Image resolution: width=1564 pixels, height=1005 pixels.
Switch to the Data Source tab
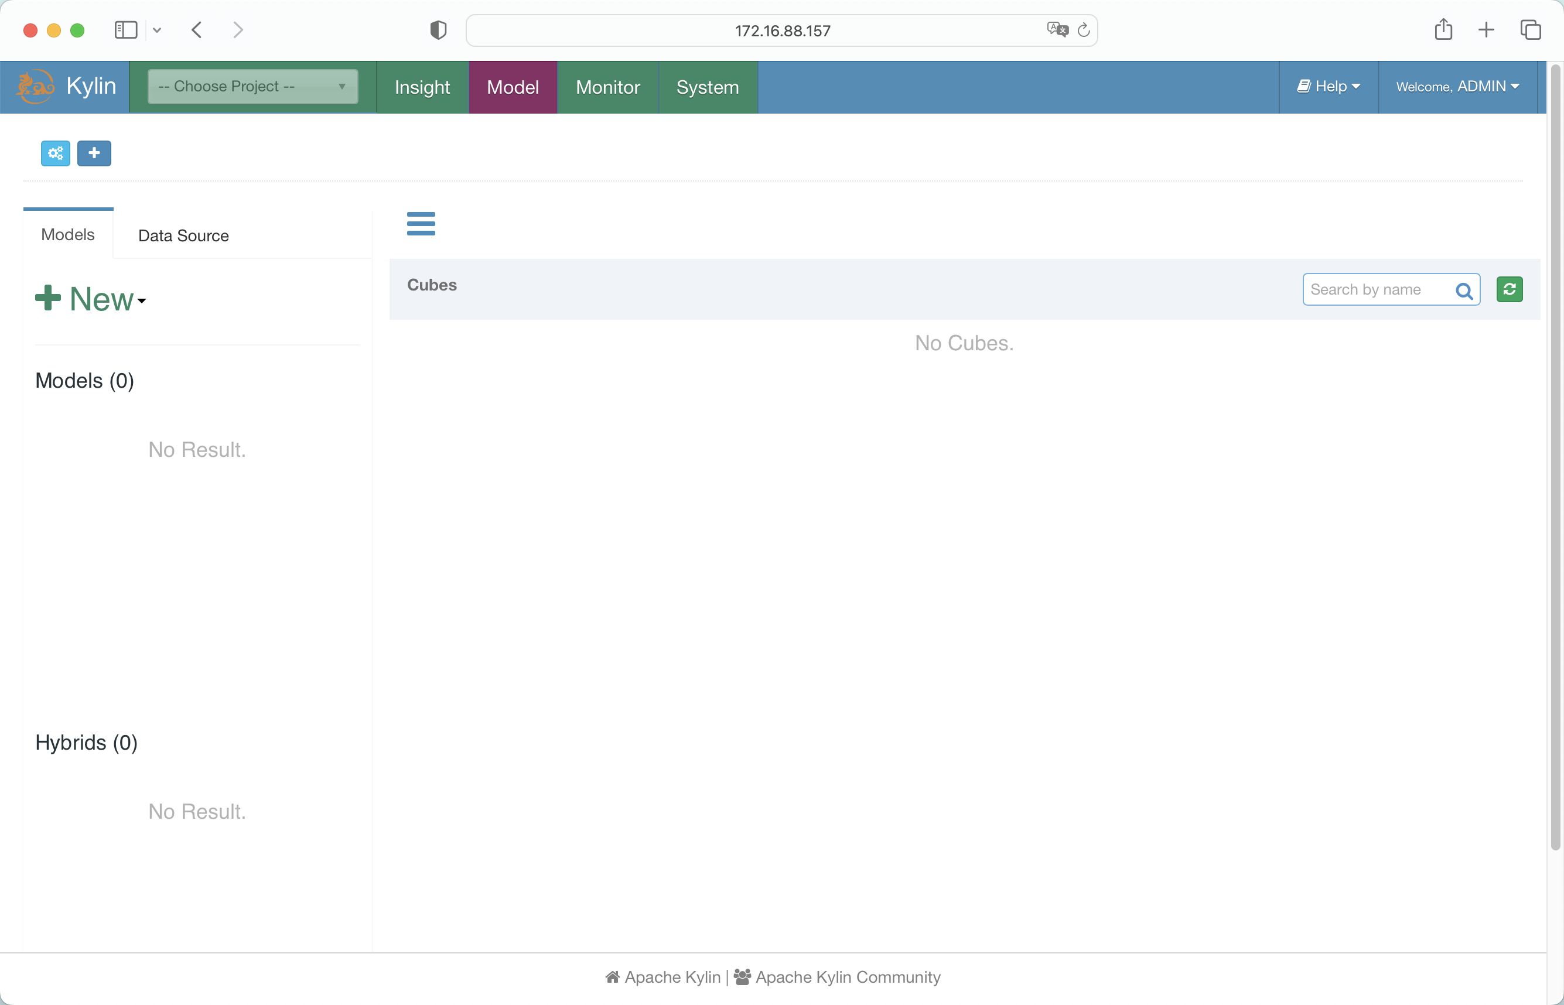coord(183,235)
